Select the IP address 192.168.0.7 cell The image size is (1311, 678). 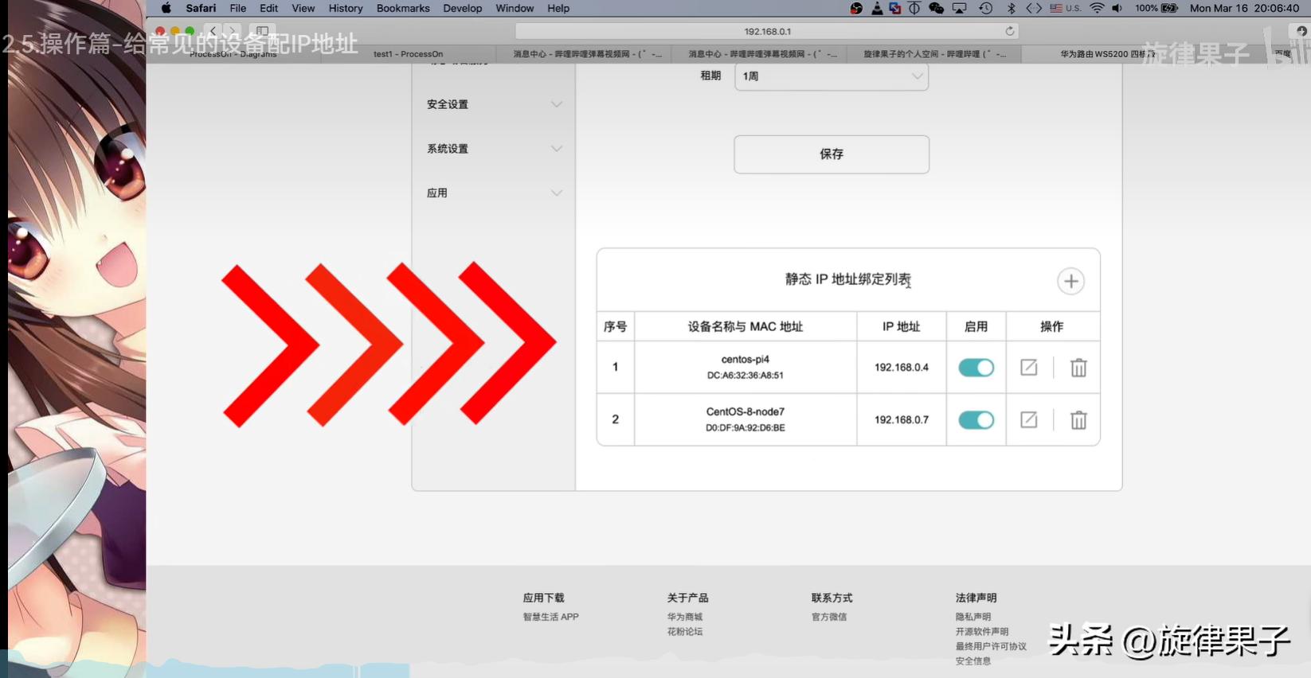tap(902, 419)
